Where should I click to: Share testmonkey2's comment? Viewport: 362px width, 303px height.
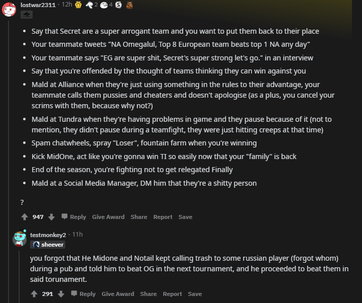(x=149, y=294)
